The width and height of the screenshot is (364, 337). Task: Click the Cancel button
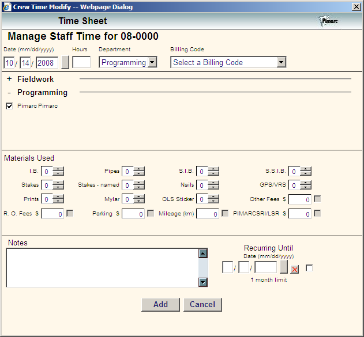(x=202, y=305)
